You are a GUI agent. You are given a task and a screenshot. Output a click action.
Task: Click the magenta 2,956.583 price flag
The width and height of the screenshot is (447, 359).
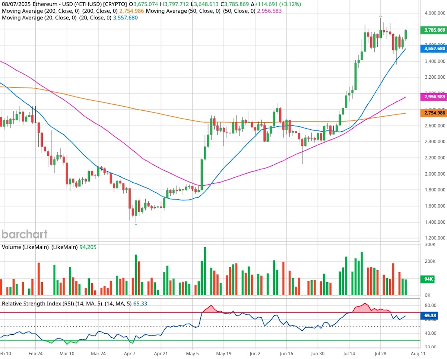[x=433, y=97]
